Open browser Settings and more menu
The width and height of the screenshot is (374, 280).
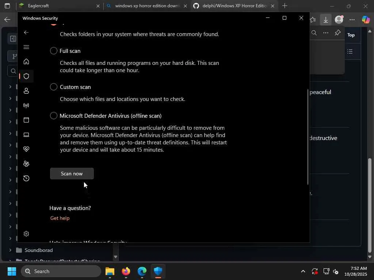pyautogui.click(x=352, y=20)
